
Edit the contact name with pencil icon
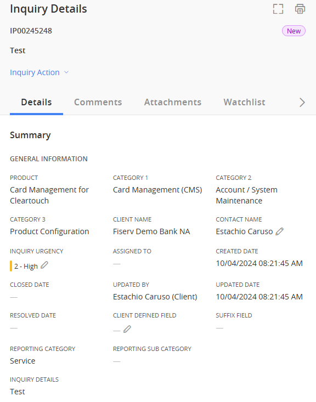tap(280, 231)
